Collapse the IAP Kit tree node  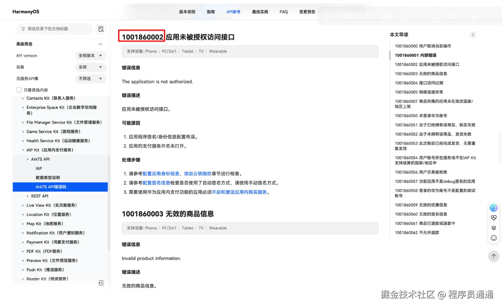point(23,150)
